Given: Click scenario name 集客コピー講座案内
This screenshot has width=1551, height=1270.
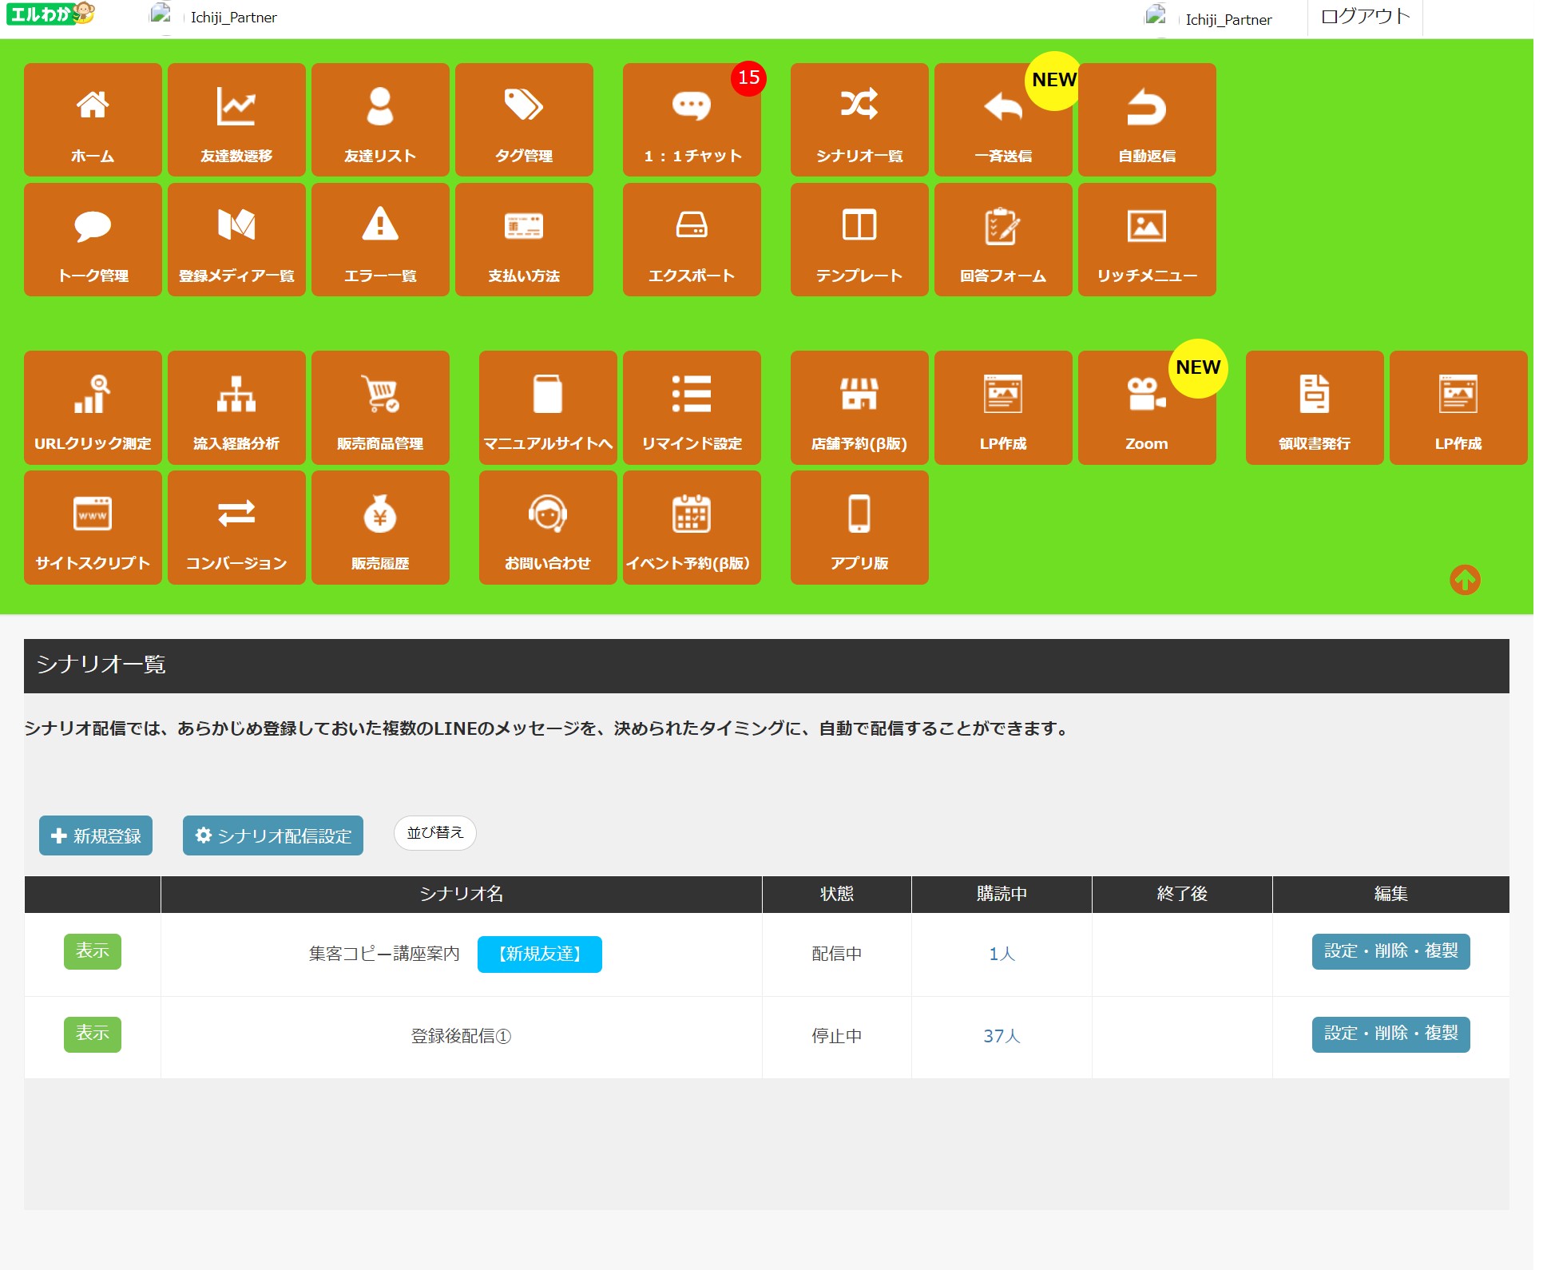Looking at the screenshot, I should coord(384,954).
